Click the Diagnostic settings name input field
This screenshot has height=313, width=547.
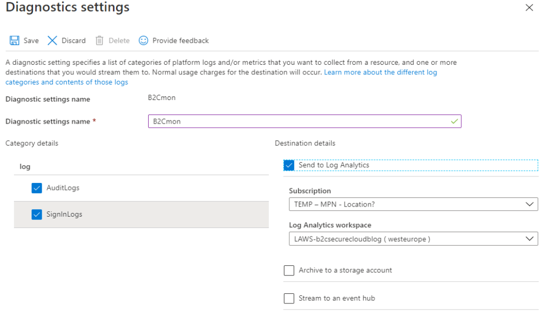[x=299, y=121]
